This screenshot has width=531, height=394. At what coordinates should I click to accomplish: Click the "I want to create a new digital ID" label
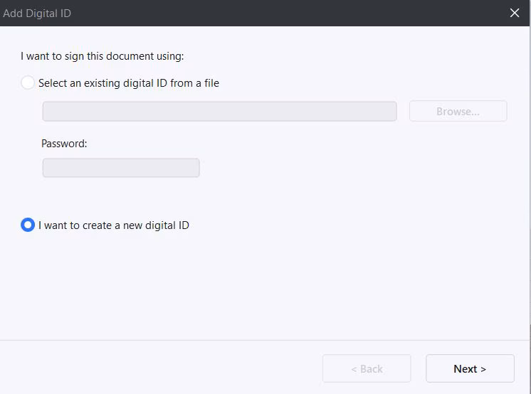coord(114,225)
